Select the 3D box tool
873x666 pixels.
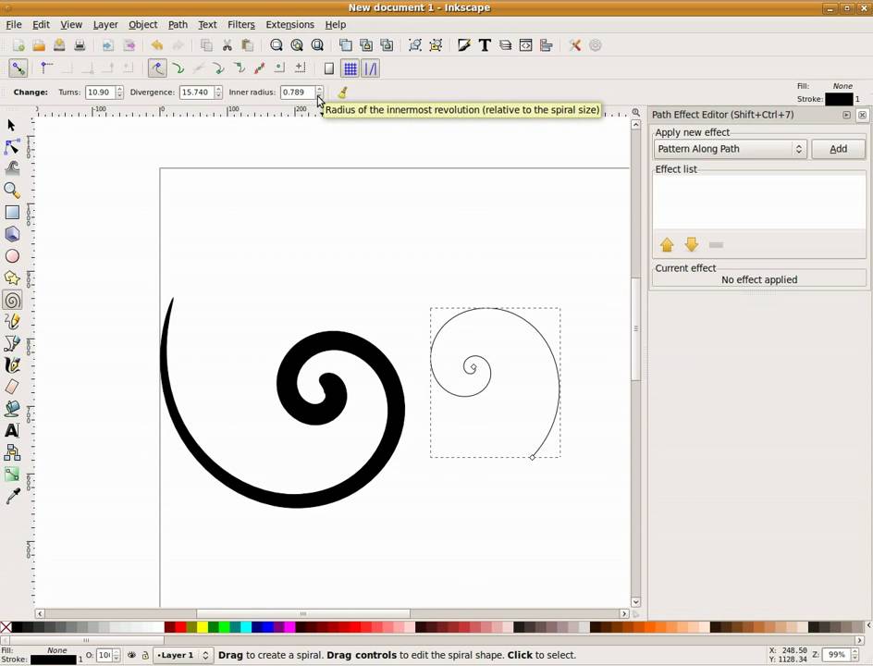[13, 234]
